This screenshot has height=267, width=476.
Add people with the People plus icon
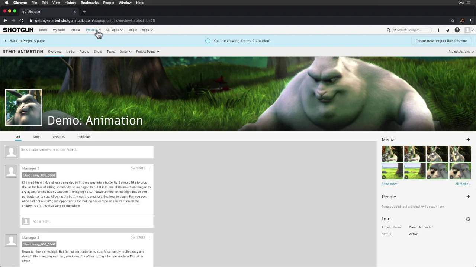pyautogui.click(x=468, y=197)
